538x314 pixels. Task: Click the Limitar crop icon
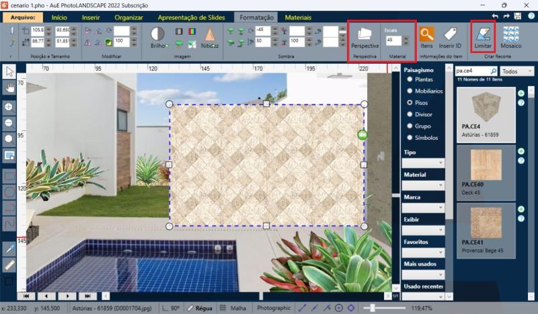483,34
